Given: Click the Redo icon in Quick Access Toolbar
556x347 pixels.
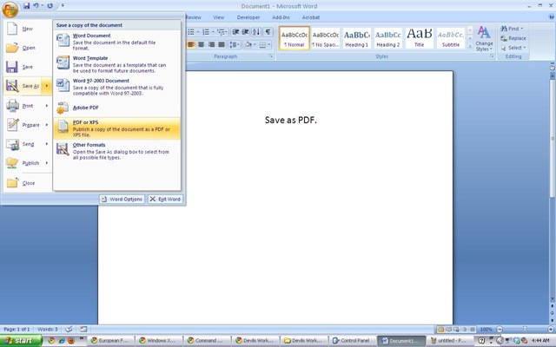Looking at the screenshot, I should pos(50,6).
